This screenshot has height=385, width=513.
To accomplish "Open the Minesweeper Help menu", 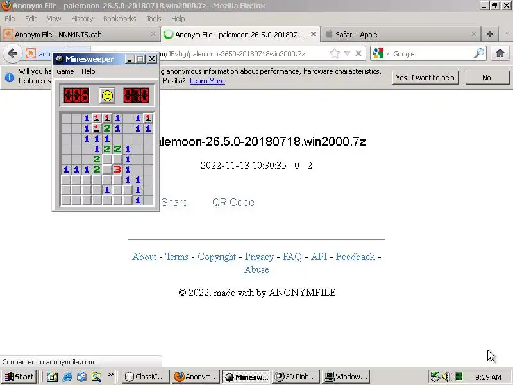I will pyautogui.click(x=88, y=71).
